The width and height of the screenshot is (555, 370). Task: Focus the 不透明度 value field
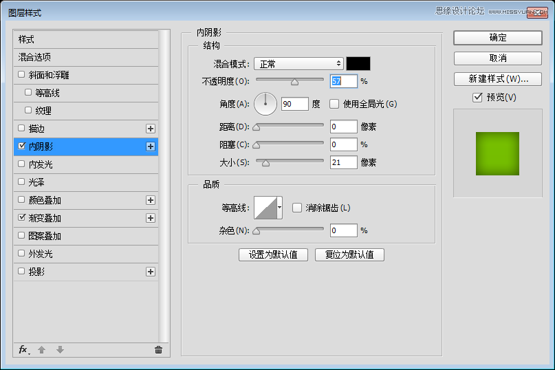(x=344, y=81)
